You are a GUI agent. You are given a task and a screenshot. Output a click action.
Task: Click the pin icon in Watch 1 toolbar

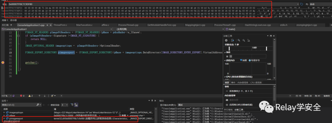pos(72,105)
